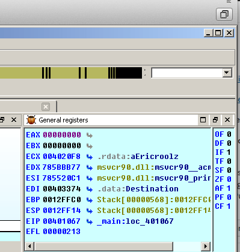
Task: Click the .data:Destination reference
Action: [x=138, y=189]
